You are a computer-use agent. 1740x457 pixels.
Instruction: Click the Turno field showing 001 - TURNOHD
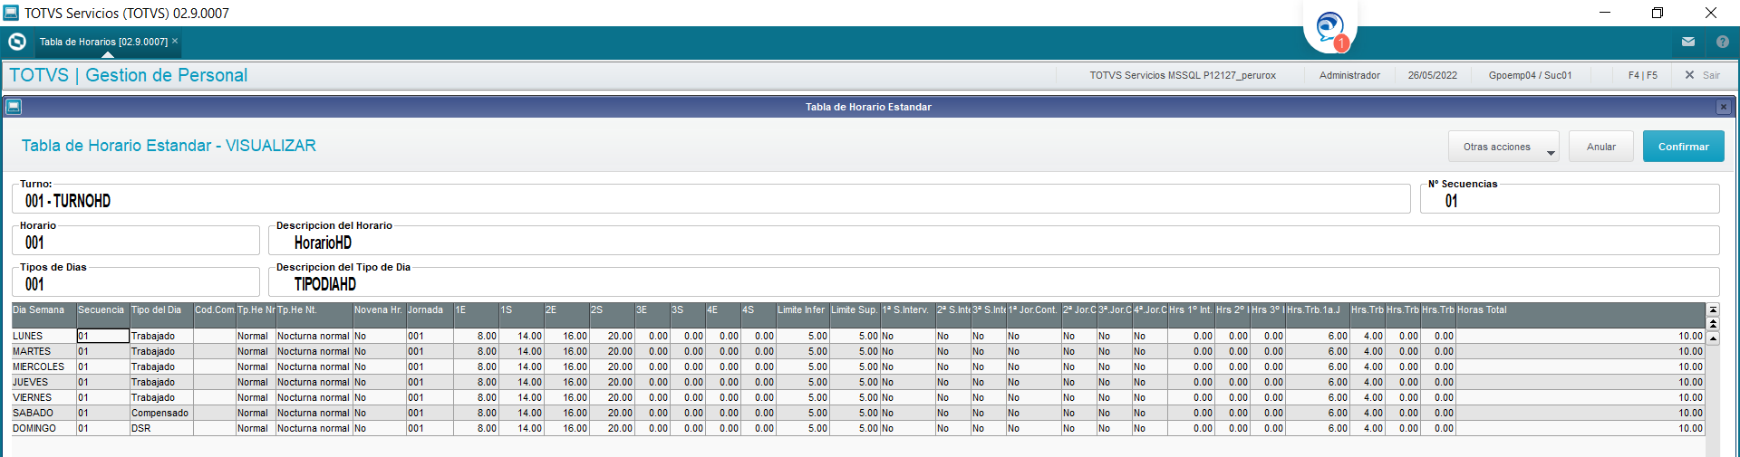711,201
